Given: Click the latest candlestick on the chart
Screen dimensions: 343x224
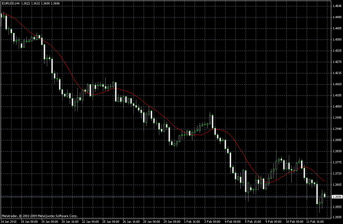Looking at the screenshot, I should [325, 195].
